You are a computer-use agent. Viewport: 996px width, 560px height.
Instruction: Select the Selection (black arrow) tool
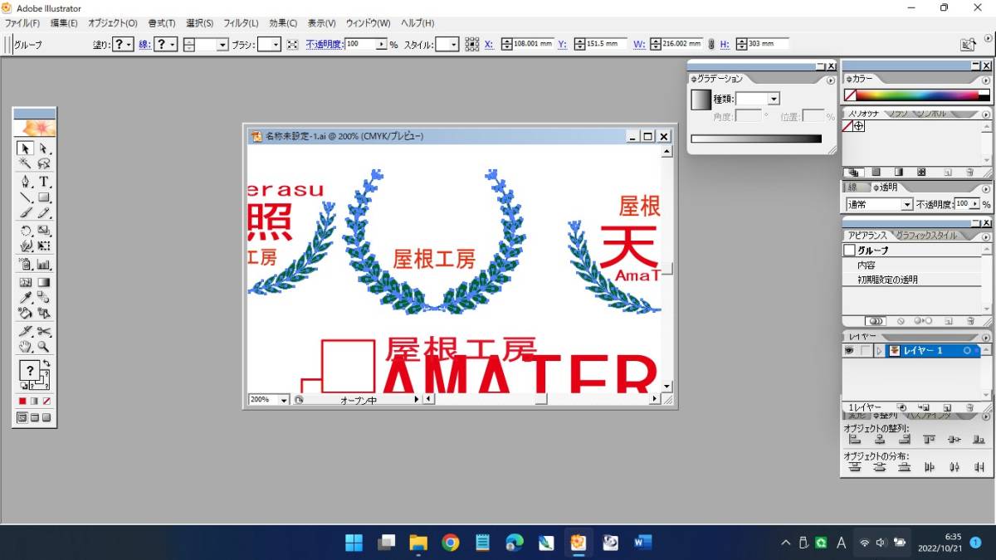click(x=26, y=148)
